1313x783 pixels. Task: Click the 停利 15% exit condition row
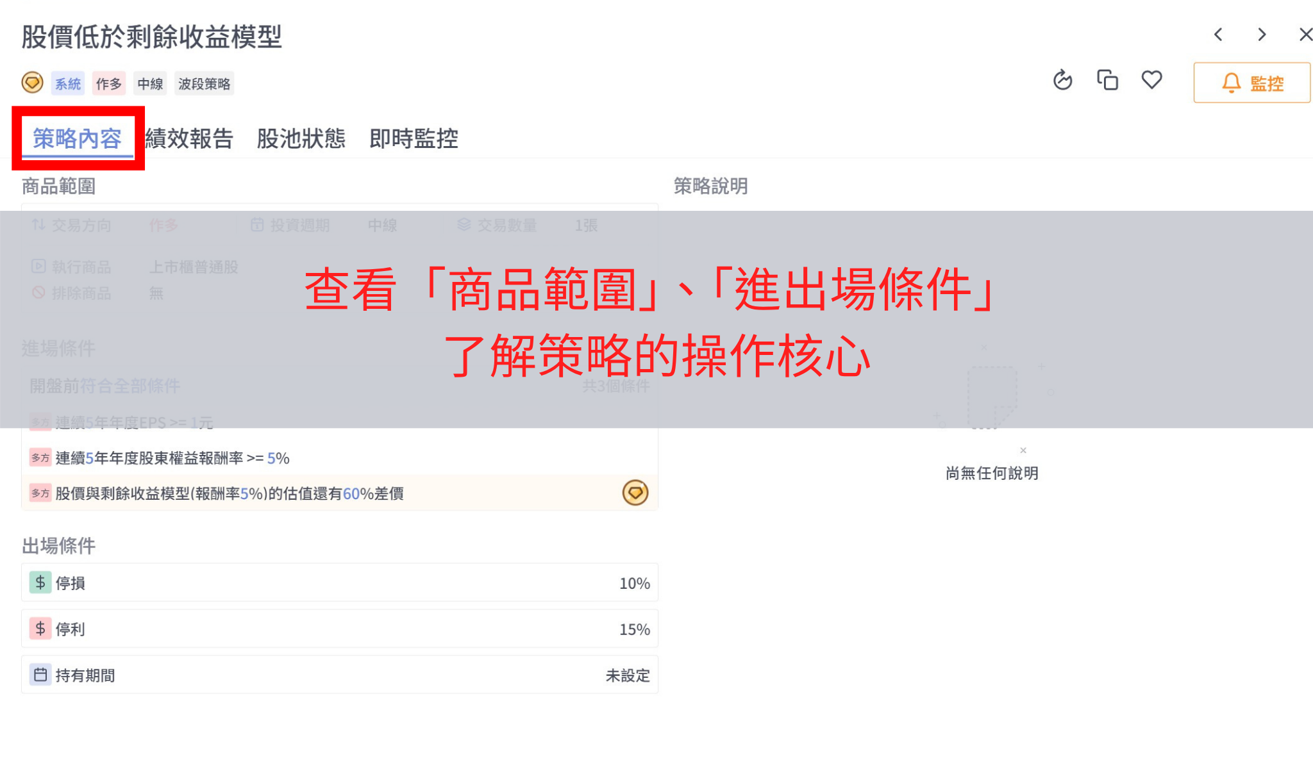point(340,629)
